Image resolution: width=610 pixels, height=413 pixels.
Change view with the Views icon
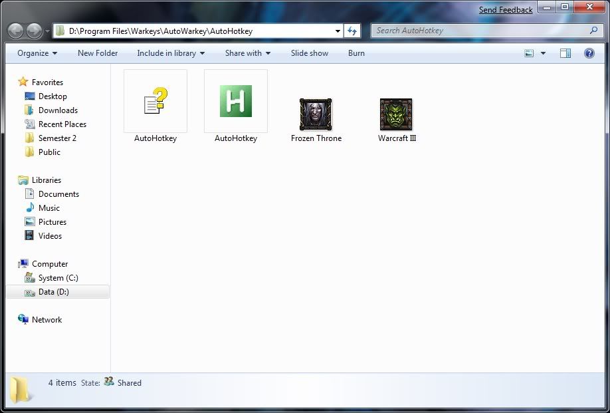(x=529, y=53)
